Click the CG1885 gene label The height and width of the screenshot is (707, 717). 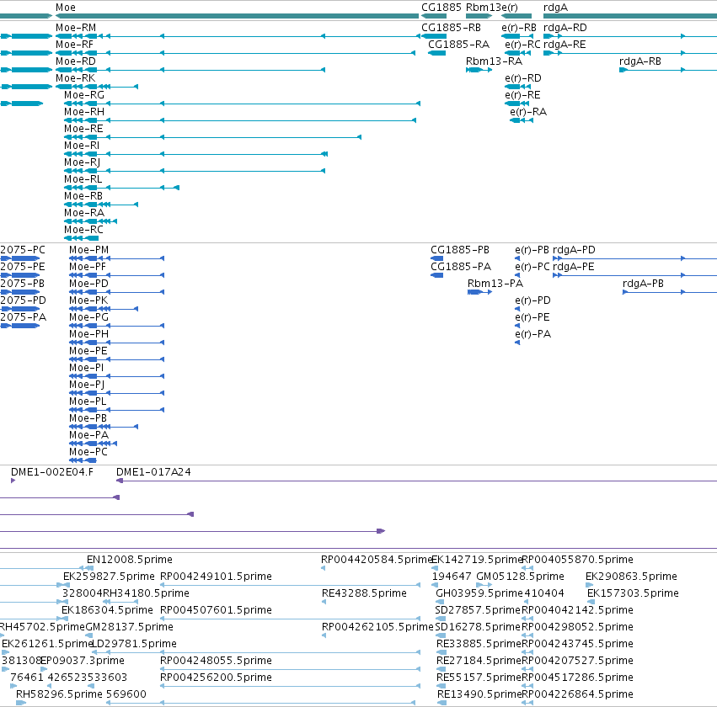[441, 8]
